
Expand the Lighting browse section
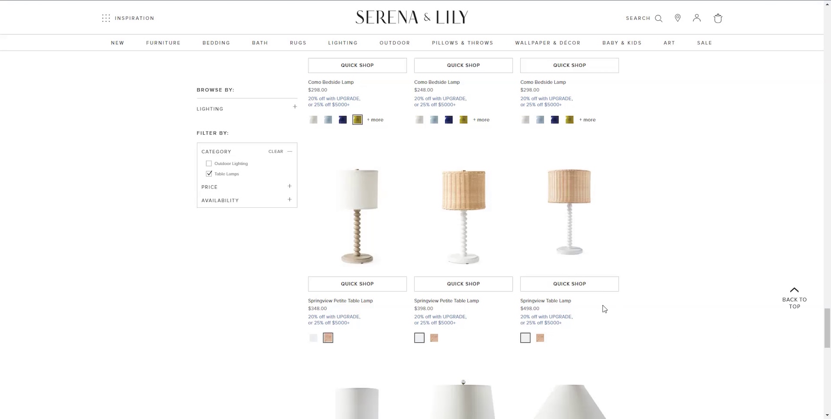[295, 107]
